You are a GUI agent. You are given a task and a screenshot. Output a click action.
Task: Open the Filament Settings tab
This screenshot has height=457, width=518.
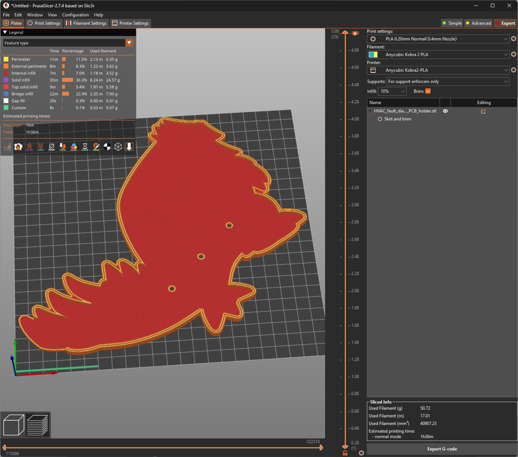[86, 23]
